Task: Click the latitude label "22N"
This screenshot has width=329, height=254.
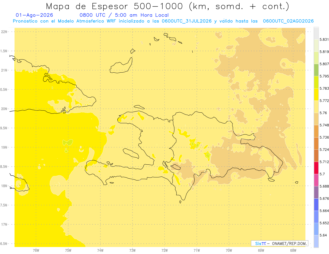Action: 4,32
